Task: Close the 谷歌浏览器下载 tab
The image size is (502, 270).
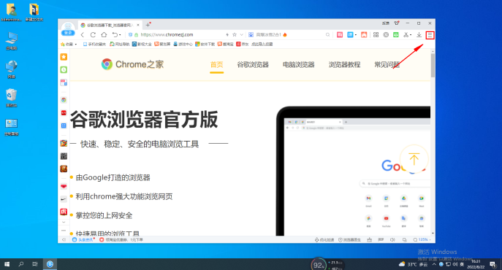Action: (x=138, y=25)
